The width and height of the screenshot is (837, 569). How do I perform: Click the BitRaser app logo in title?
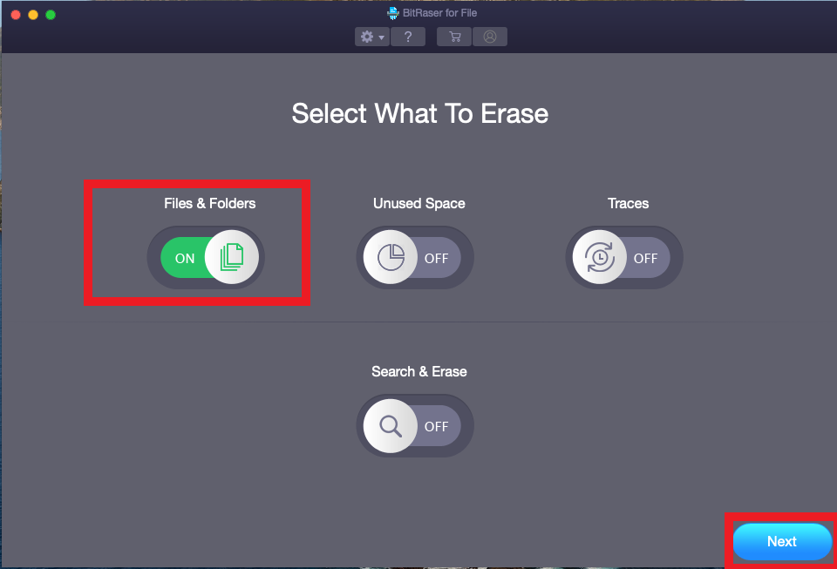pos(393,13)
